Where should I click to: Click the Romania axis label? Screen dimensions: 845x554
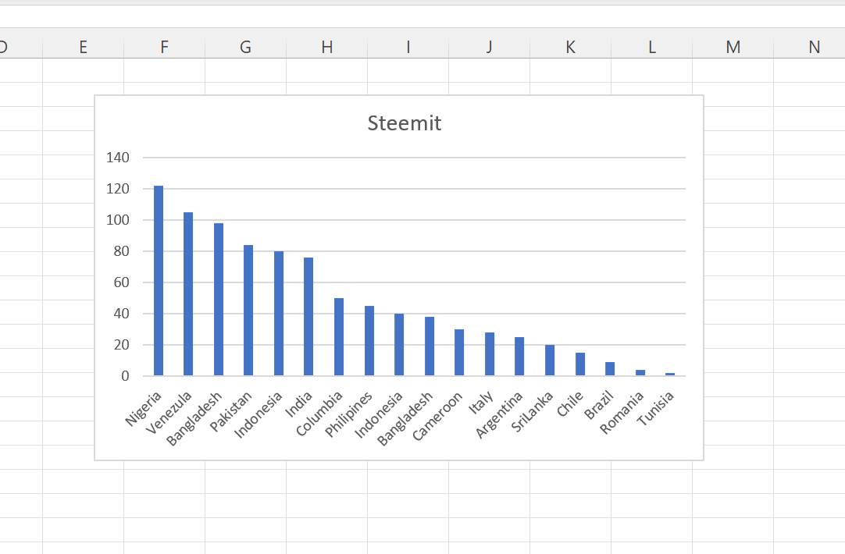pyautogui.click(x=622, y=413)
